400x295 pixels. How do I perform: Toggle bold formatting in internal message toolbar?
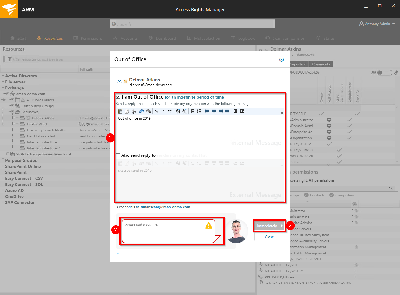(x=157, y=111)
